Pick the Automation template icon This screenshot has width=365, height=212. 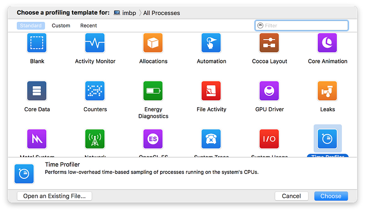coord(211,43)
